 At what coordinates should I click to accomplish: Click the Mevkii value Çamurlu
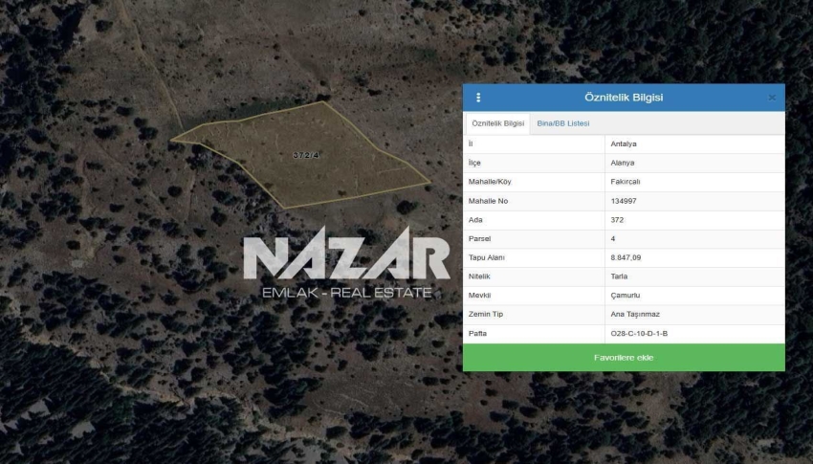[x=625, y=296]
